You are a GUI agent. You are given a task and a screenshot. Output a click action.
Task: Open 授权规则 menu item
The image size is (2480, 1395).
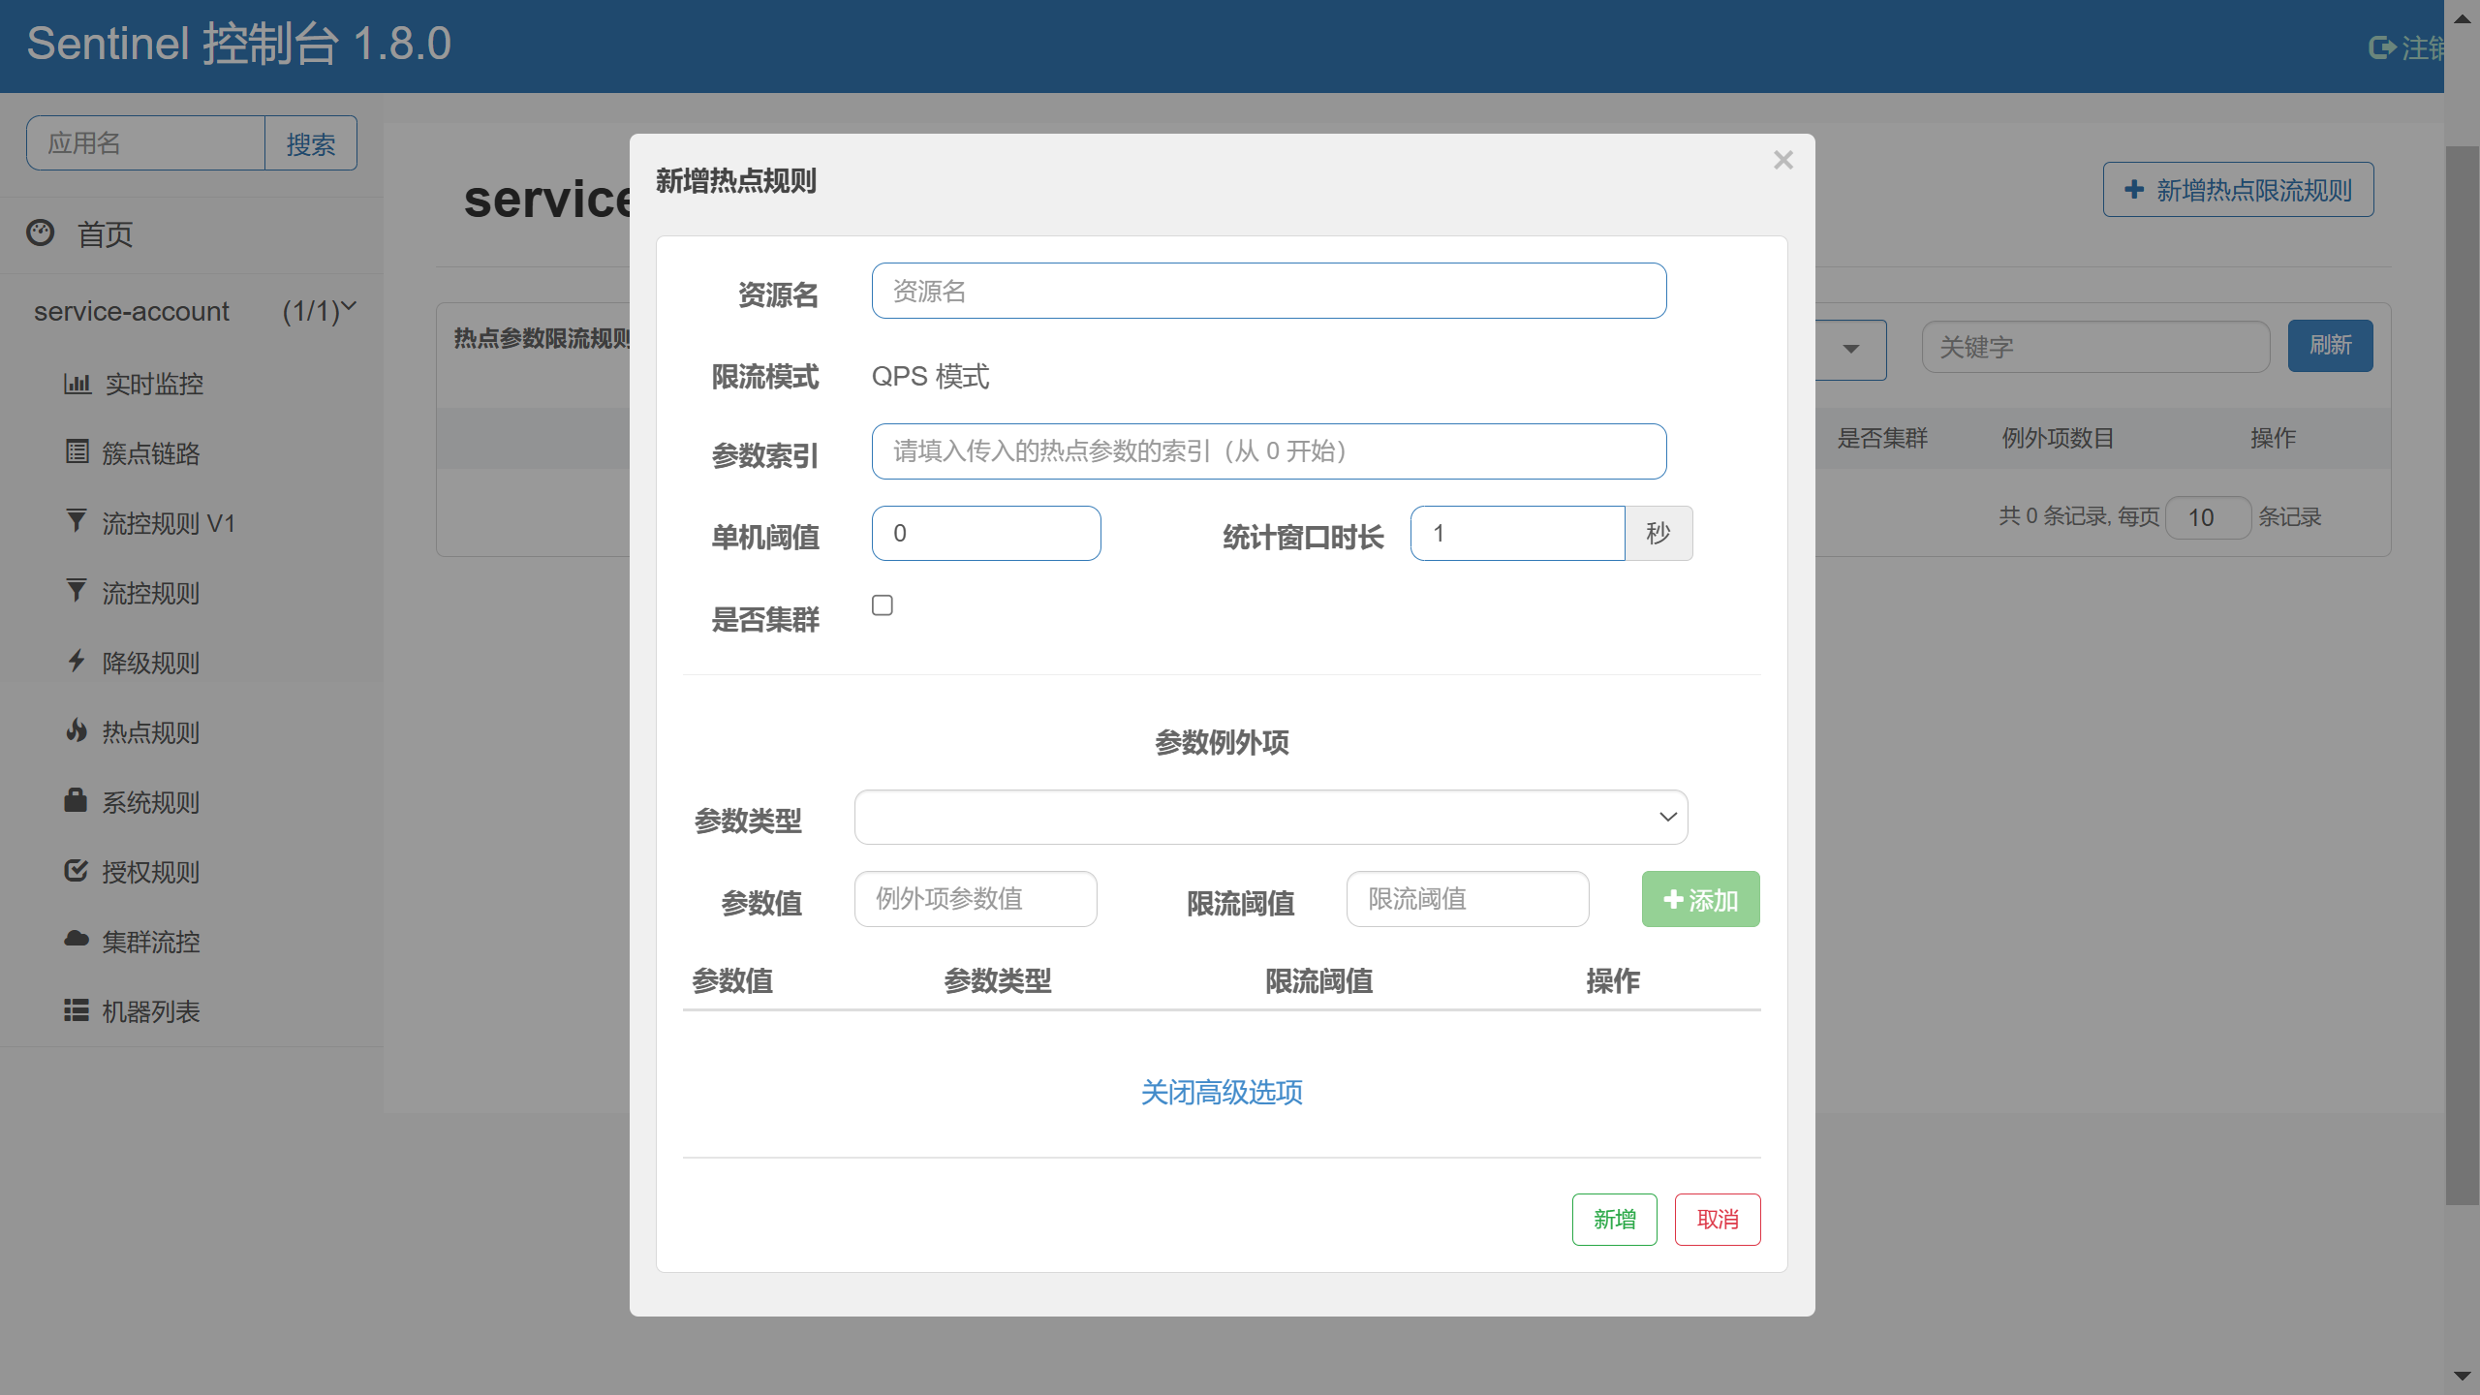tap(150, 872)
